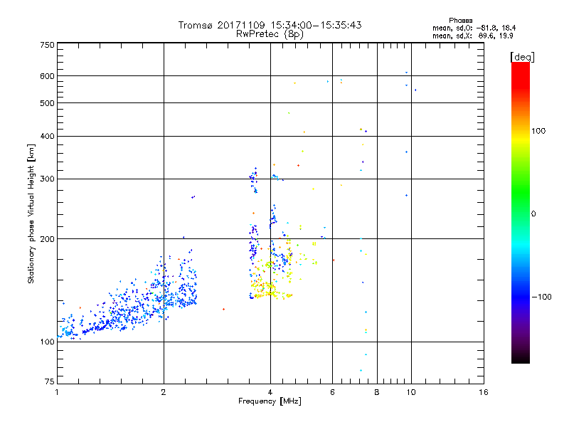Click the green zero region of the colorbar
Viewport: 569px width, 427px height.
coord(521,213)
